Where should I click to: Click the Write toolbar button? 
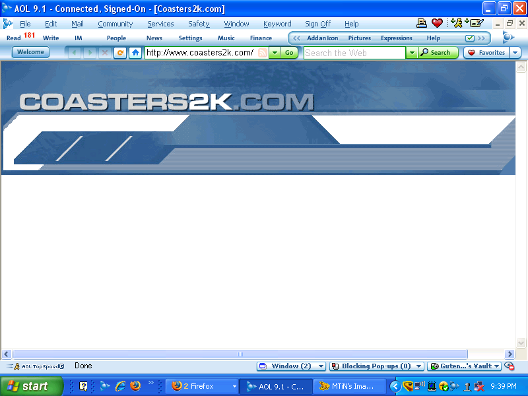click(x=51, y=38)
